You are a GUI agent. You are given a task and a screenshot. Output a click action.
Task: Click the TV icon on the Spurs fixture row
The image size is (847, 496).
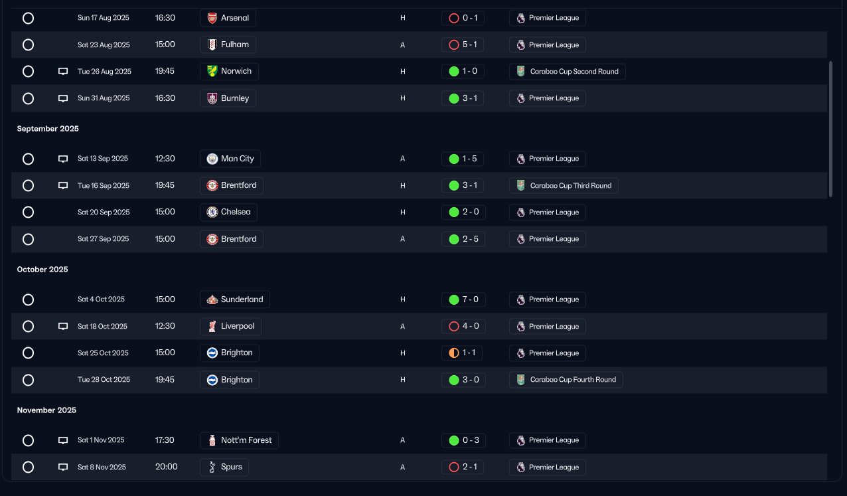point(63,467)
